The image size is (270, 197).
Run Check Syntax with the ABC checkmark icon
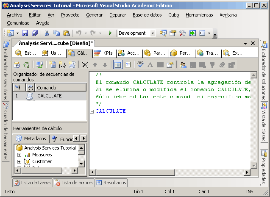141,65
